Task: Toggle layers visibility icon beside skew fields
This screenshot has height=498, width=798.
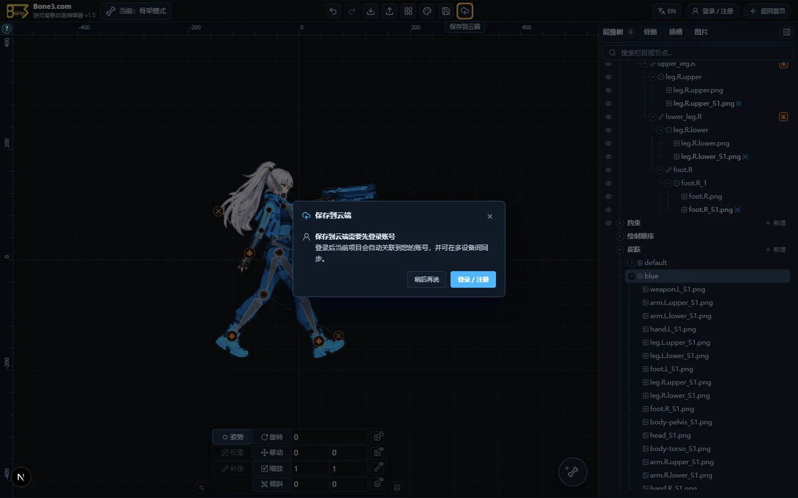Action: (x=378, y=484)
